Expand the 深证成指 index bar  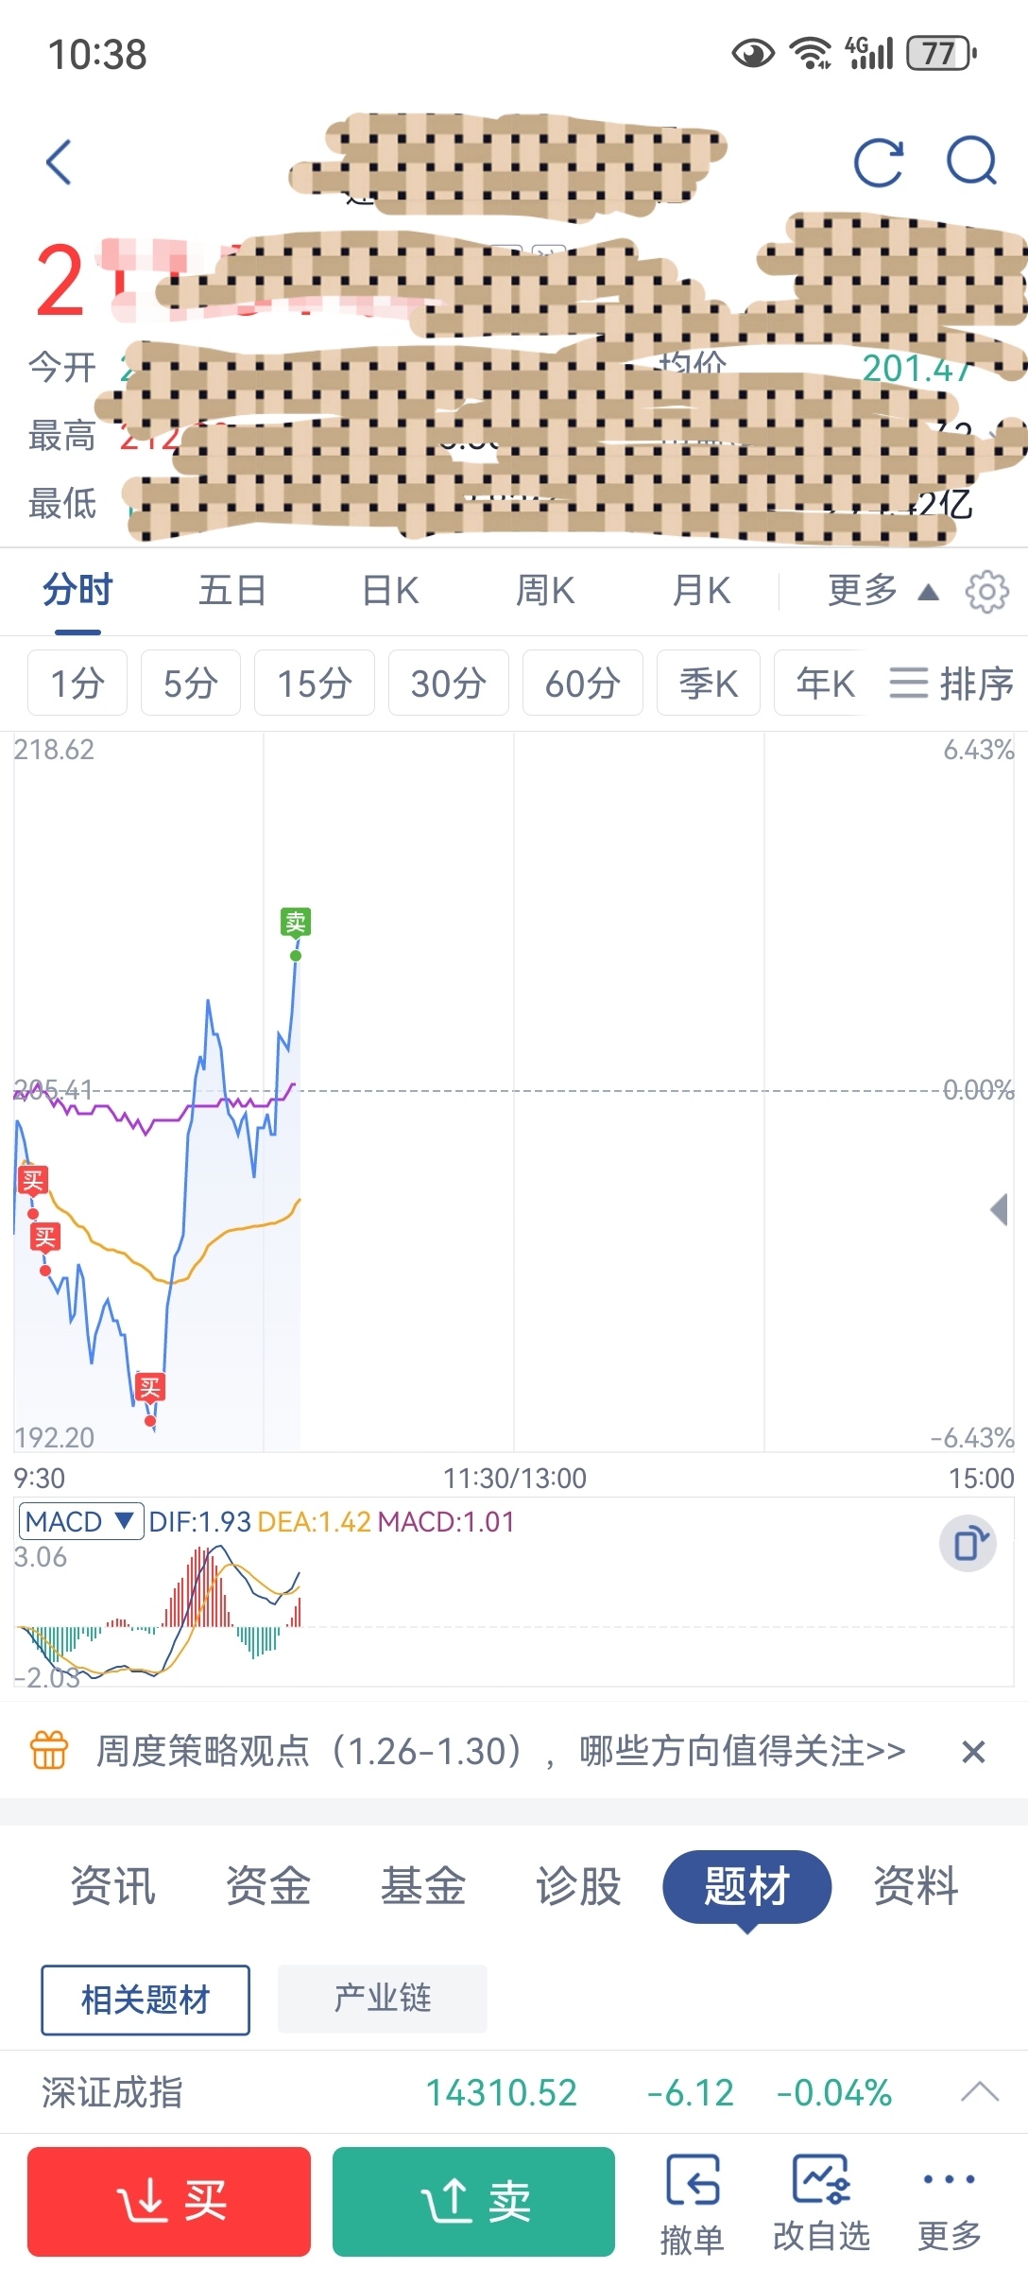979,2092
